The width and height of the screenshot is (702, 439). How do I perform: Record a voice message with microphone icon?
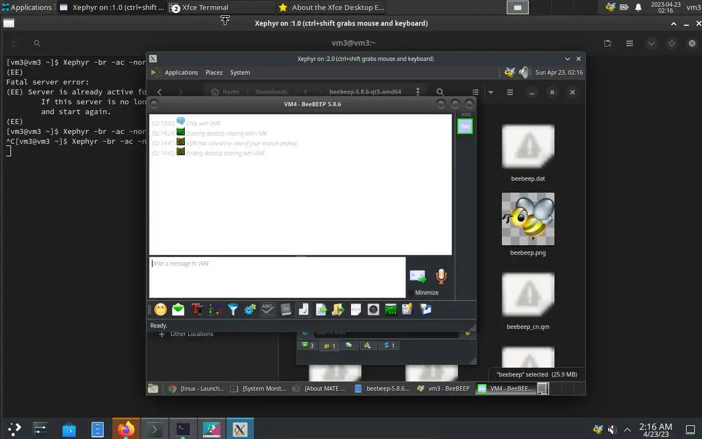pyautogui.click(x=441, y=276)
